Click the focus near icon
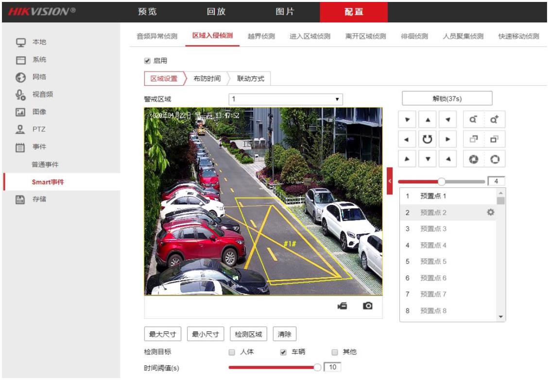 click(473, 139)
